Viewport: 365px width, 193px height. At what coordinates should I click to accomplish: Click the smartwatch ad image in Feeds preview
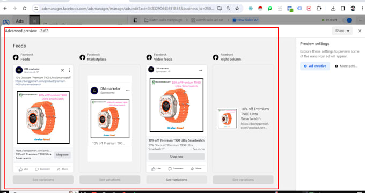43,117
